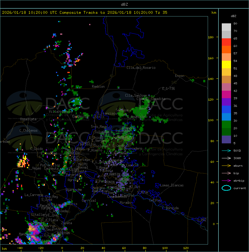Click the 'Catitas' map label
Viewport: 249px width, 252px height.
coord(155,200)
